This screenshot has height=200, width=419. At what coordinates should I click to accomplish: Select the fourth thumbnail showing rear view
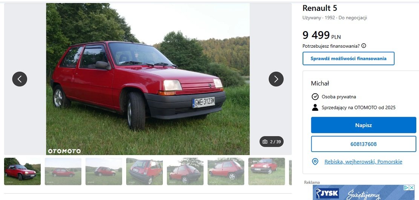coord(145,171)
